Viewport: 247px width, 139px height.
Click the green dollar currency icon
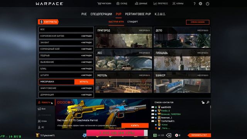(x=155, y=135)
